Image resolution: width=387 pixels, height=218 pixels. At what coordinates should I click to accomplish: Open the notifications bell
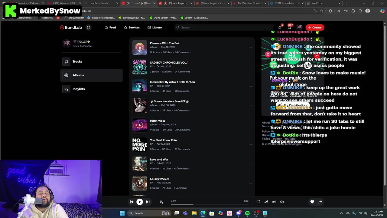(x=280, y=28)
